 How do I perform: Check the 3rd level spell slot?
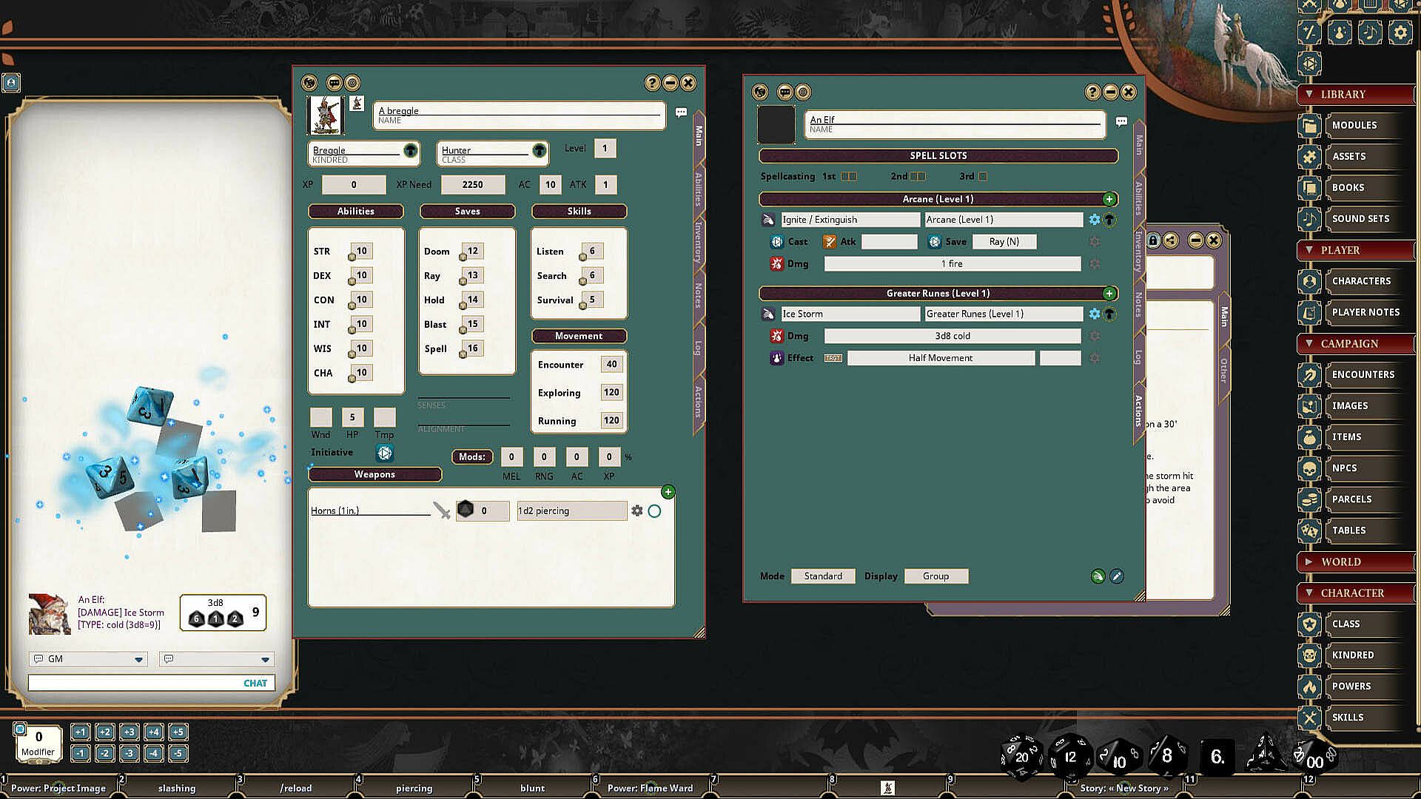tap(983, 177)
